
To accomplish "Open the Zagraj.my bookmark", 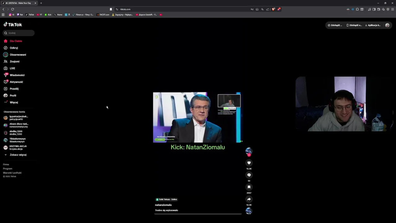I will tap(122, 15).
